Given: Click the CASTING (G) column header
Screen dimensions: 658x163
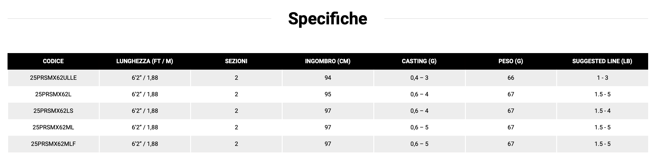Looking at the screenshot, I should (419, 61).
